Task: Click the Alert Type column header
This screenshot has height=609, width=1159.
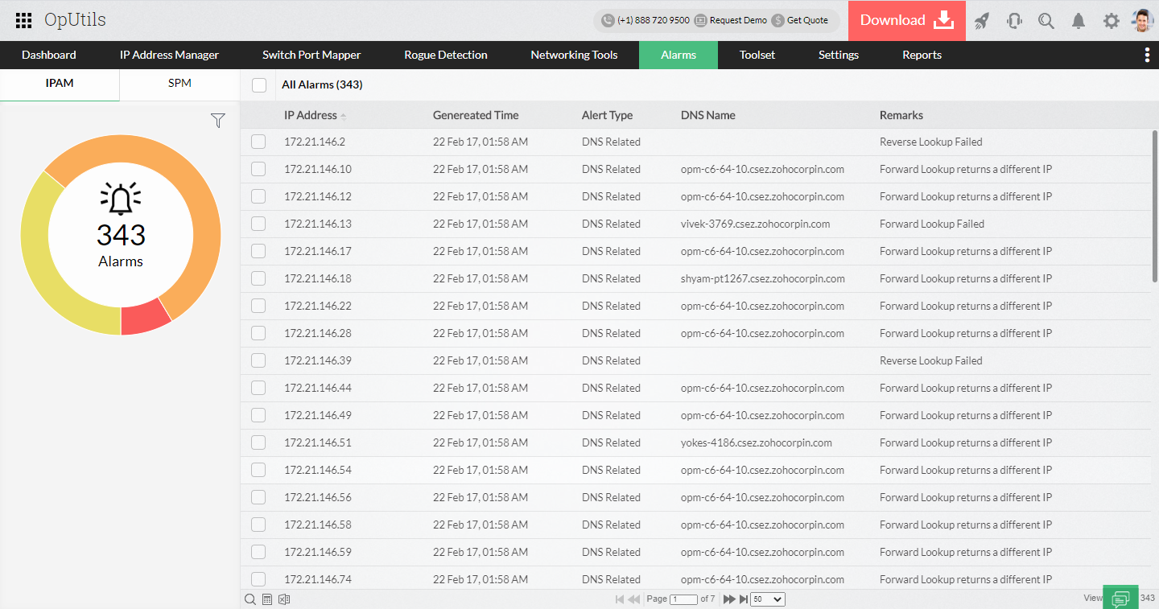Action: coord(607,115)
